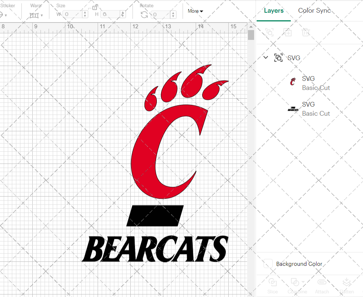Open the Background Color picker
Image resolution: width=363 pixels, height=297 pixels.
pyautogui.click(x=268, y=264)
